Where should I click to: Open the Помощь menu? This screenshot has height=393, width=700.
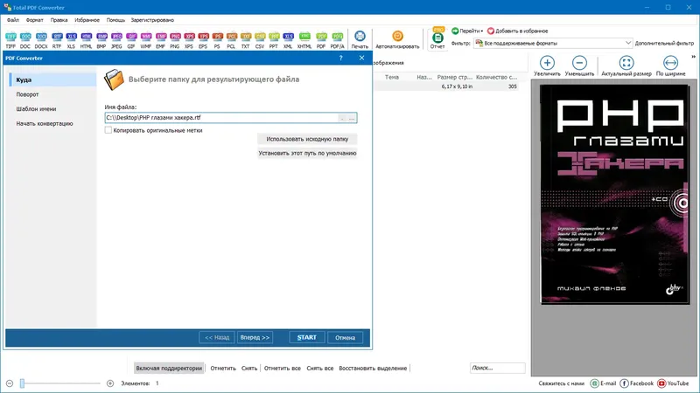pyautogui.click(x=115, y=20)
